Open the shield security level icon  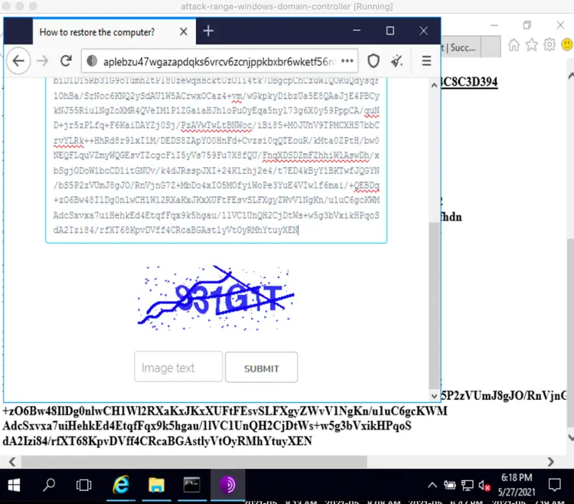pyautogui.click(x=373, y=61)
